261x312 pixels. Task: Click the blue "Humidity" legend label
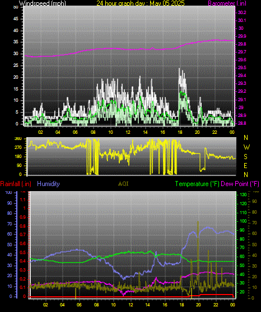point(48,184)
